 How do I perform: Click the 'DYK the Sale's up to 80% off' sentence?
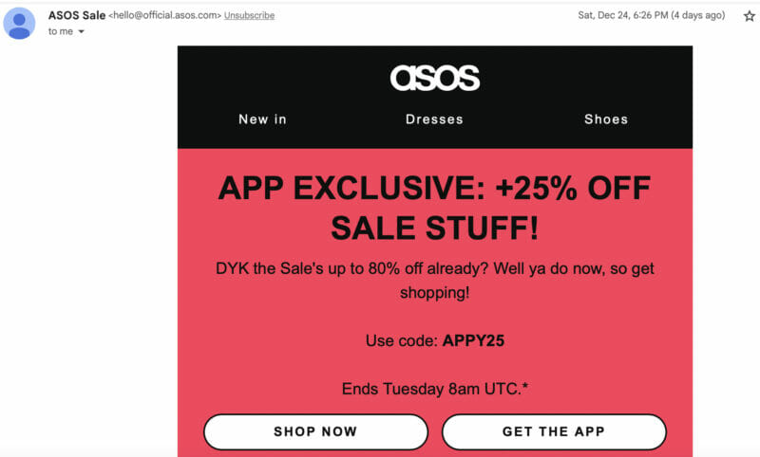point(434,269)
